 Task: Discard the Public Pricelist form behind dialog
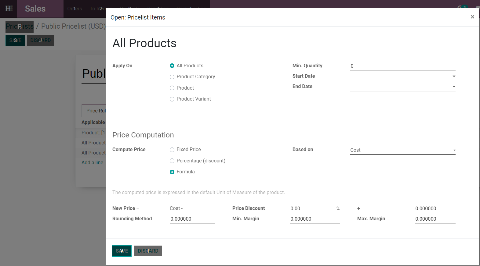41,40
